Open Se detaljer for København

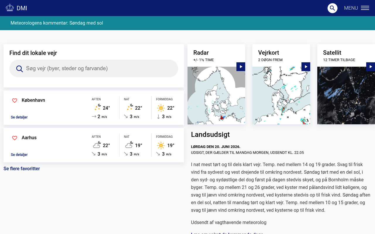coord(19,117)
